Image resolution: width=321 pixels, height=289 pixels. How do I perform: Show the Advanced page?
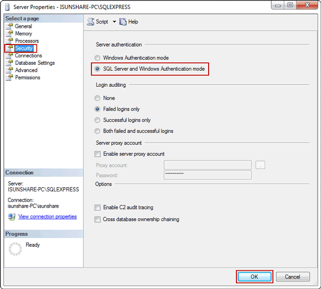pos(26,70)
